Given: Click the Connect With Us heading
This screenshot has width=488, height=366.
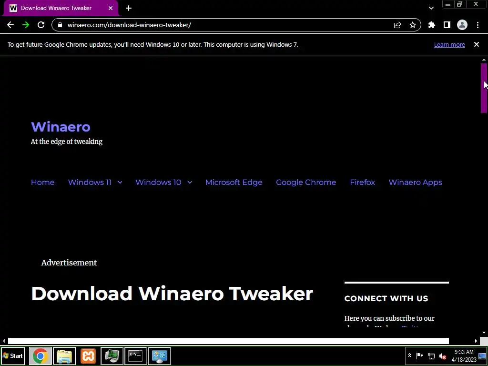Looking at the screenshot, I should (386, 298).
